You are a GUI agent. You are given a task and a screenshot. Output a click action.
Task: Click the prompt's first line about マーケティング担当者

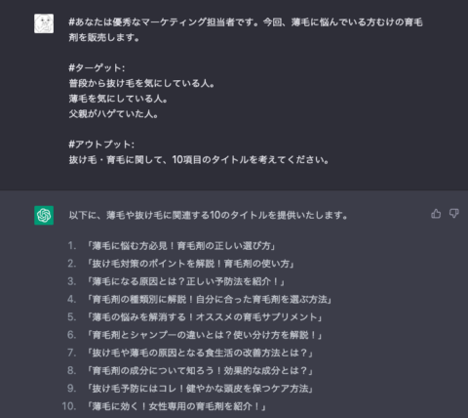246,22
